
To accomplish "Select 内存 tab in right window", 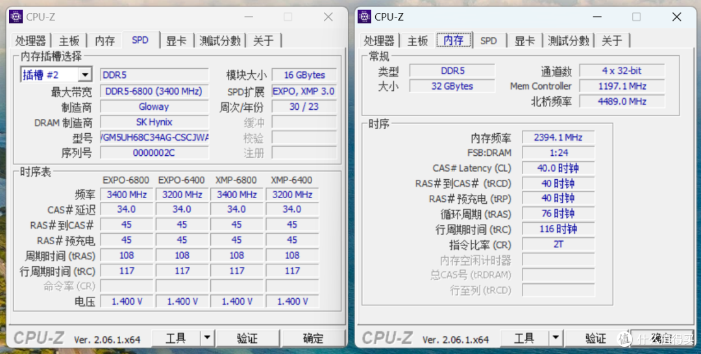I will coord(454,40).
